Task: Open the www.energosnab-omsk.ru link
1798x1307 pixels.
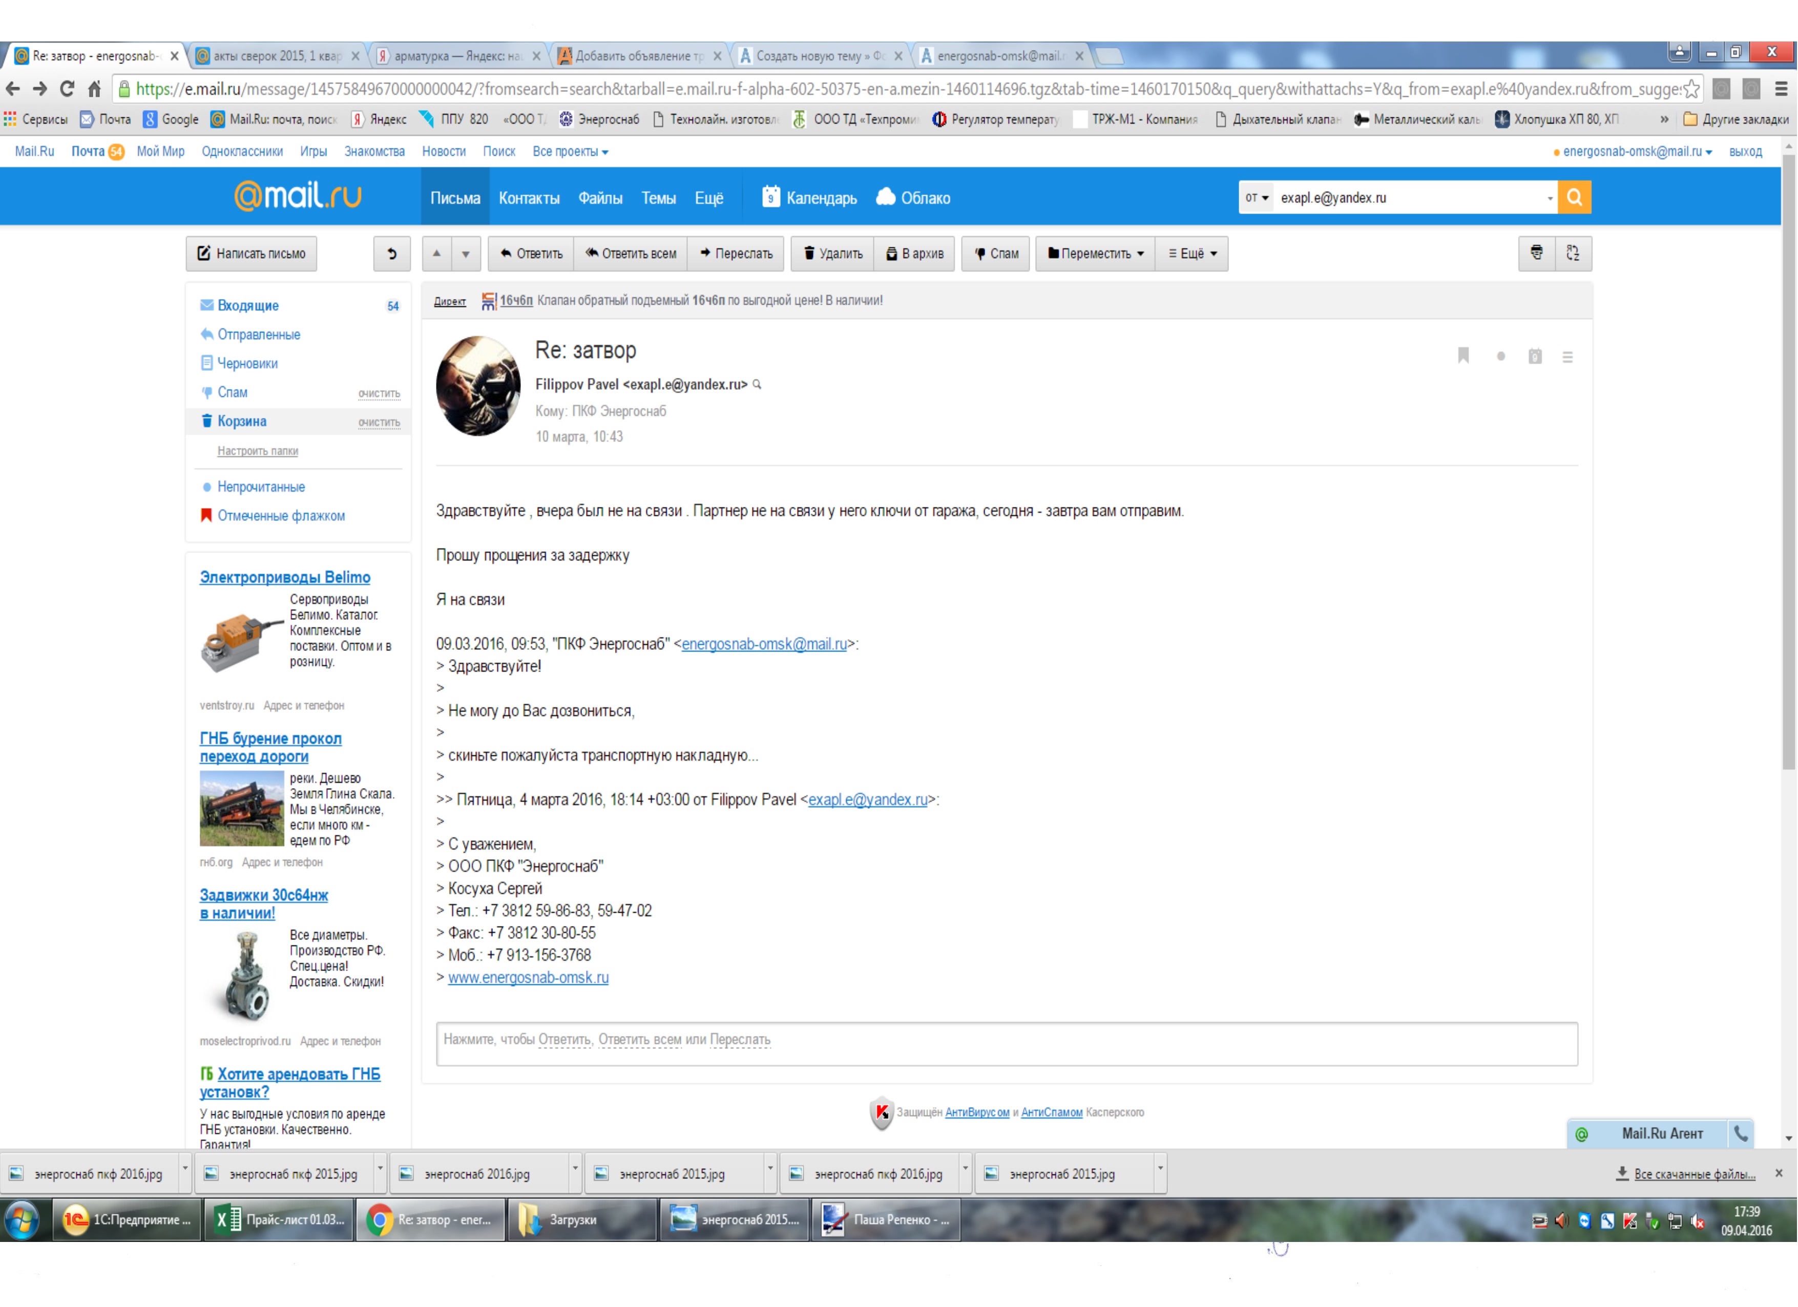Action: [x=528, y=977]
